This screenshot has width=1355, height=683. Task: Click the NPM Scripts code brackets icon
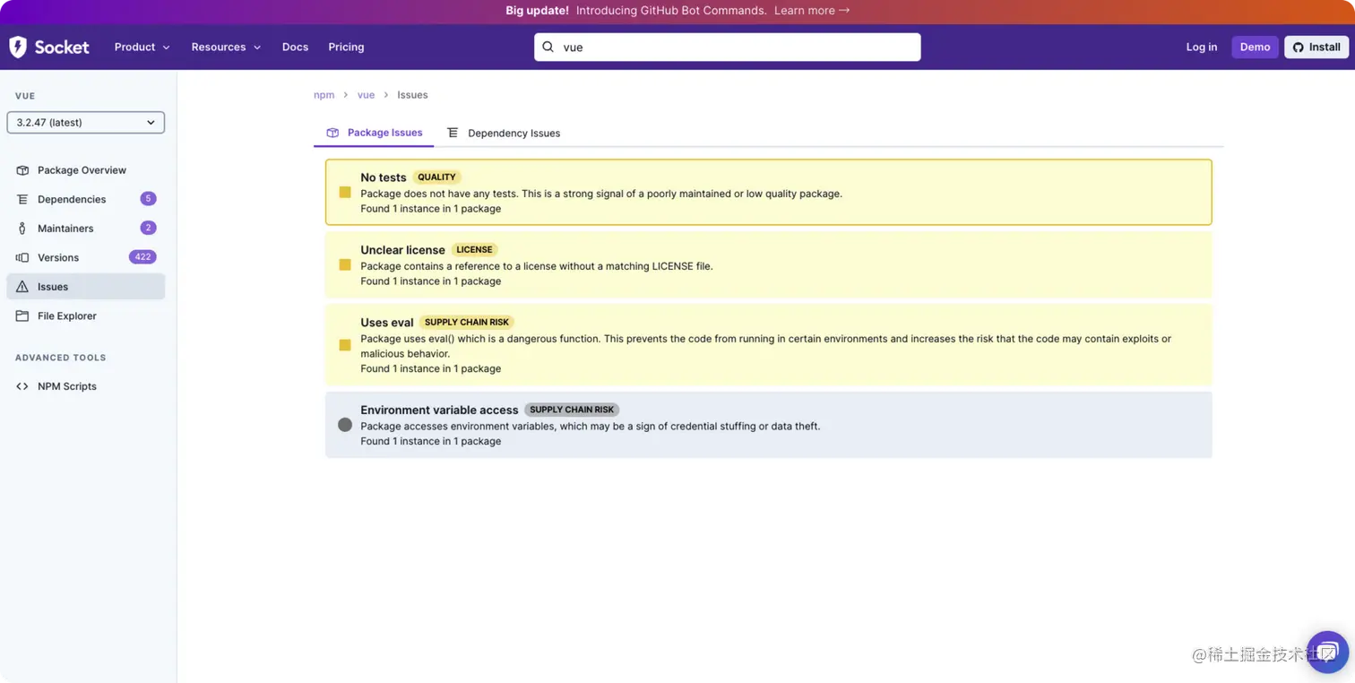(22, 386)
